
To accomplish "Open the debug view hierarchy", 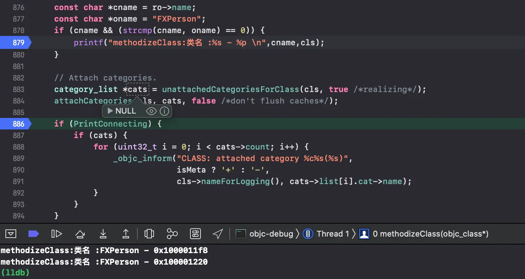I will [149, 234].
